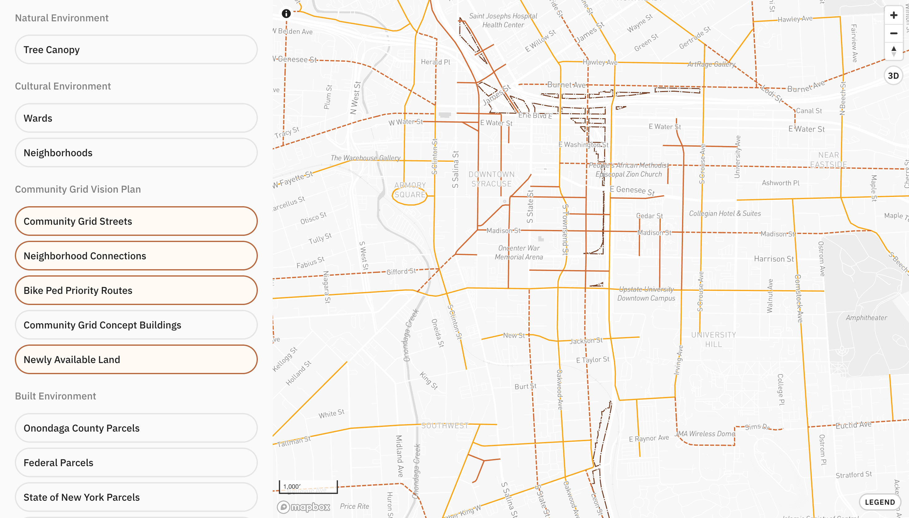Click the 'Ashworth Pl' street label
Screen dimensions: 909x518
(x=780, y=183)
